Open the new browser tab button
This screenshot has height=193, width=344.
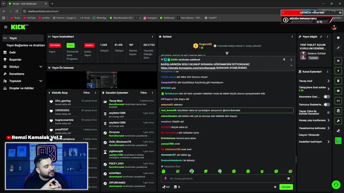pos(52,4)
